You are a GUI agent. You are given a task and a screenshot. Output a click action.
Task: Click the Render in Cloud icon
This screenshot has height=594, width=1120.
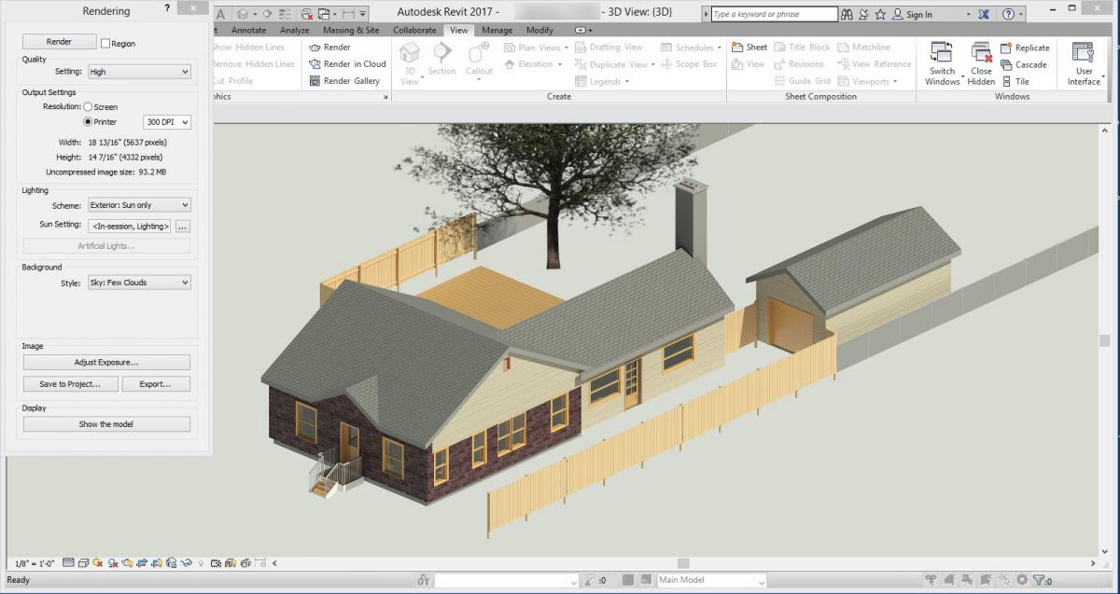(315, 64)
